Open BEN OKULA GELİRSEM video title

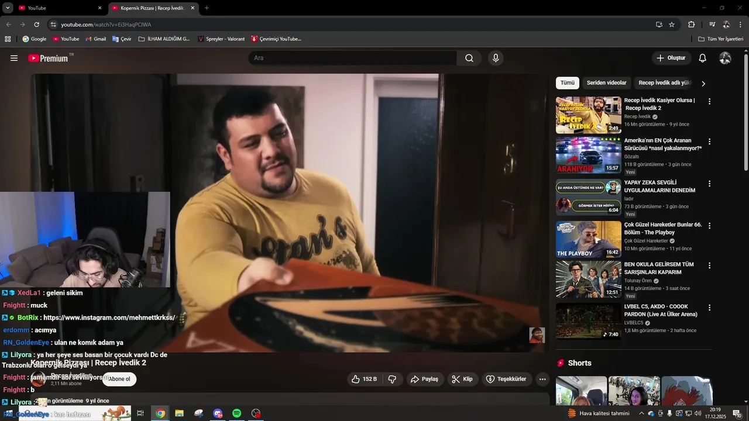[659, 268]
